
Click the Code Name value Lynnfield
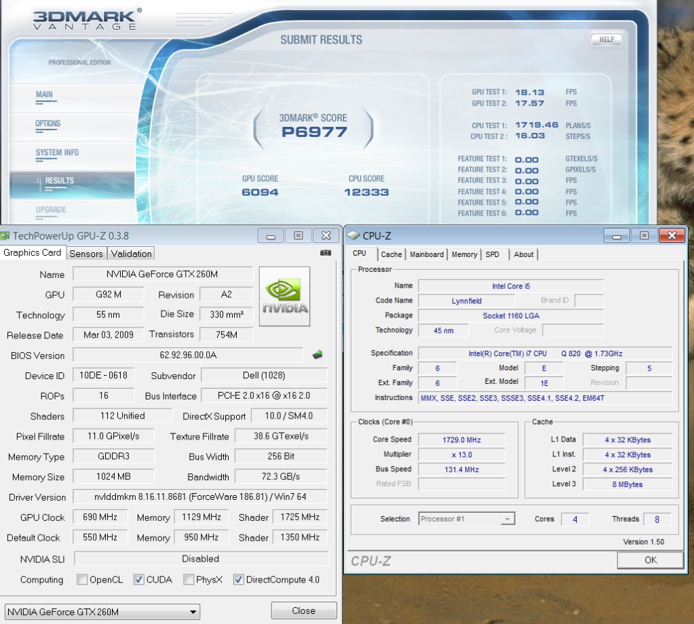point(467,301)
